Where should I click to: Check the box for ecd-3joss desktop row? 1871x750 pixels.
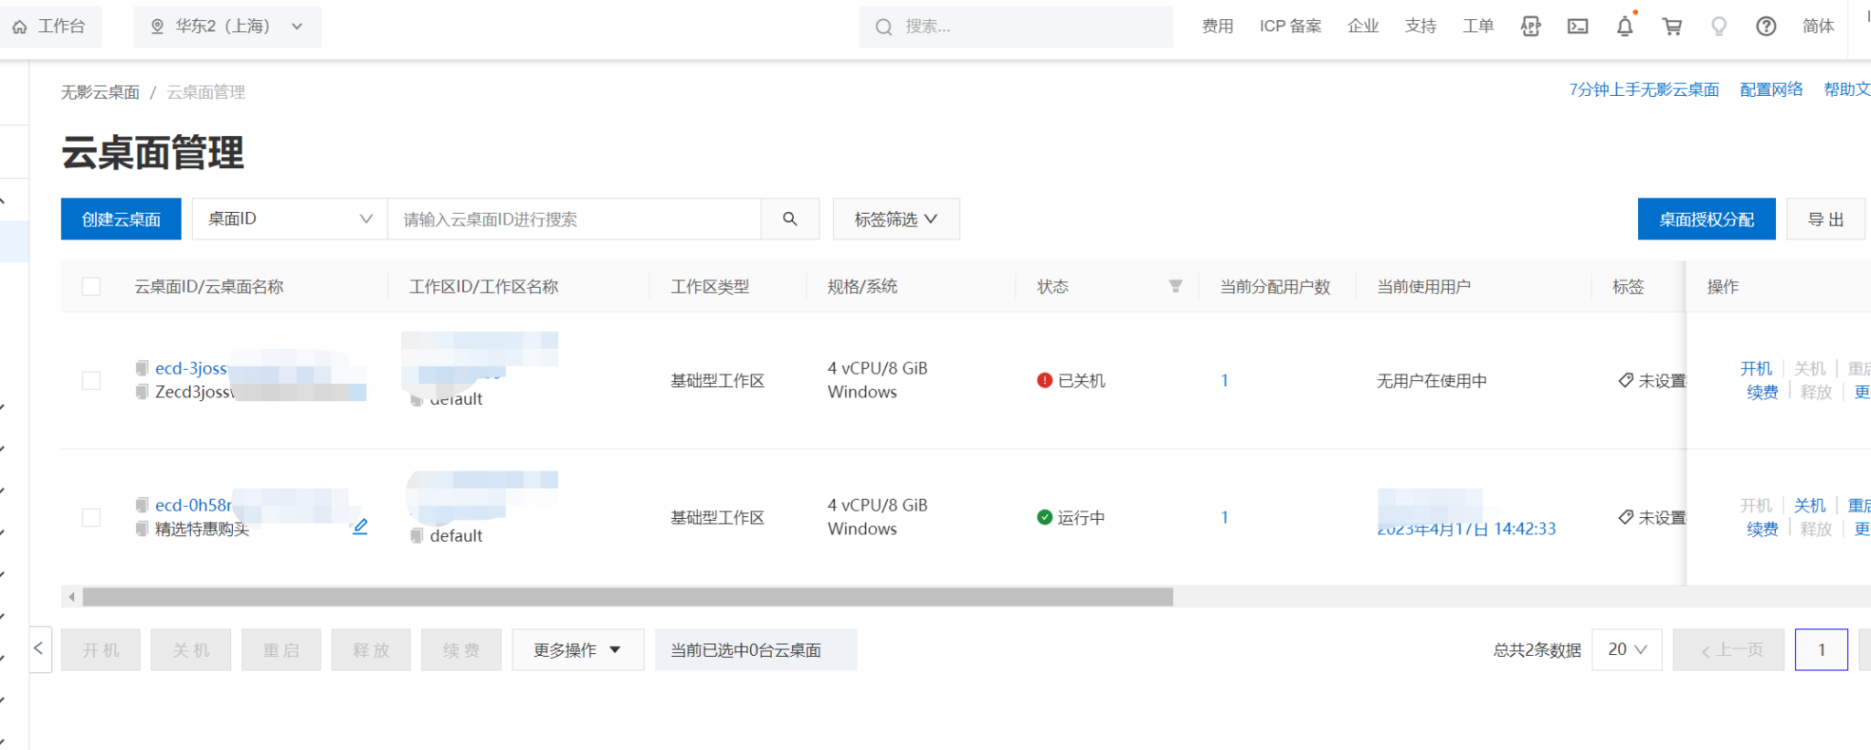coord(91,381)
